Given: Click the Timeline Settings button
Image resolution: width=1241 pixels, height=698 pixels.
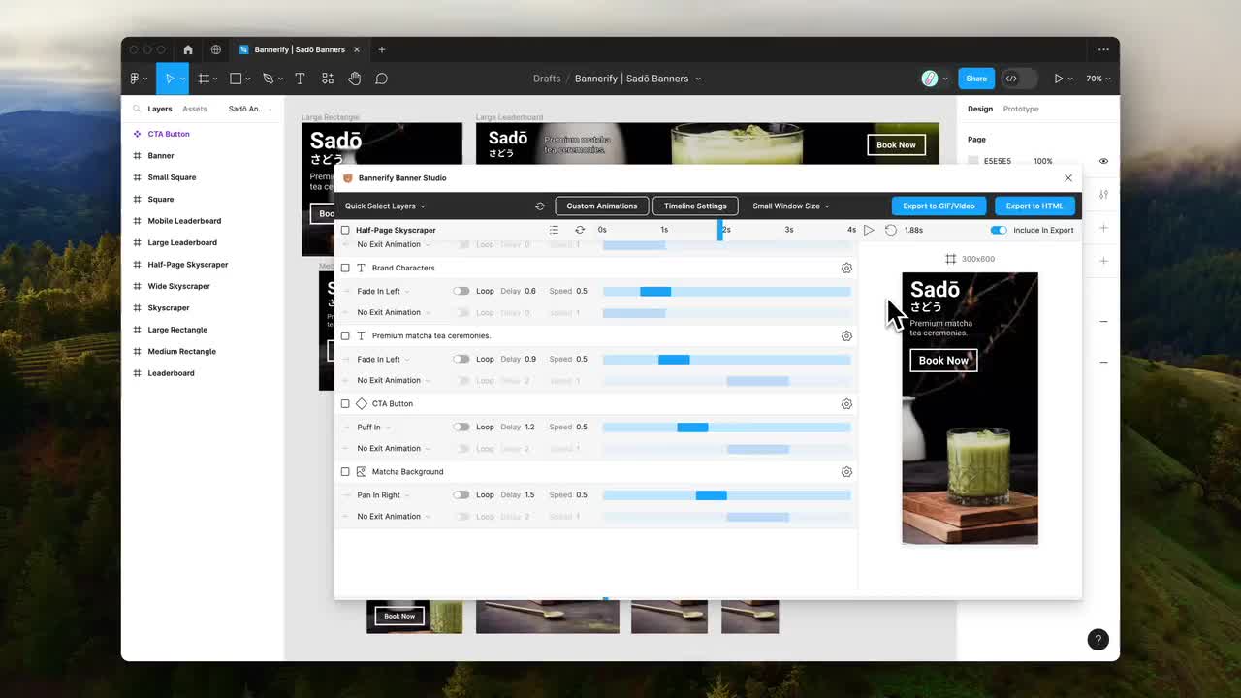Looking at the screenshot, I should click(695, 206).
